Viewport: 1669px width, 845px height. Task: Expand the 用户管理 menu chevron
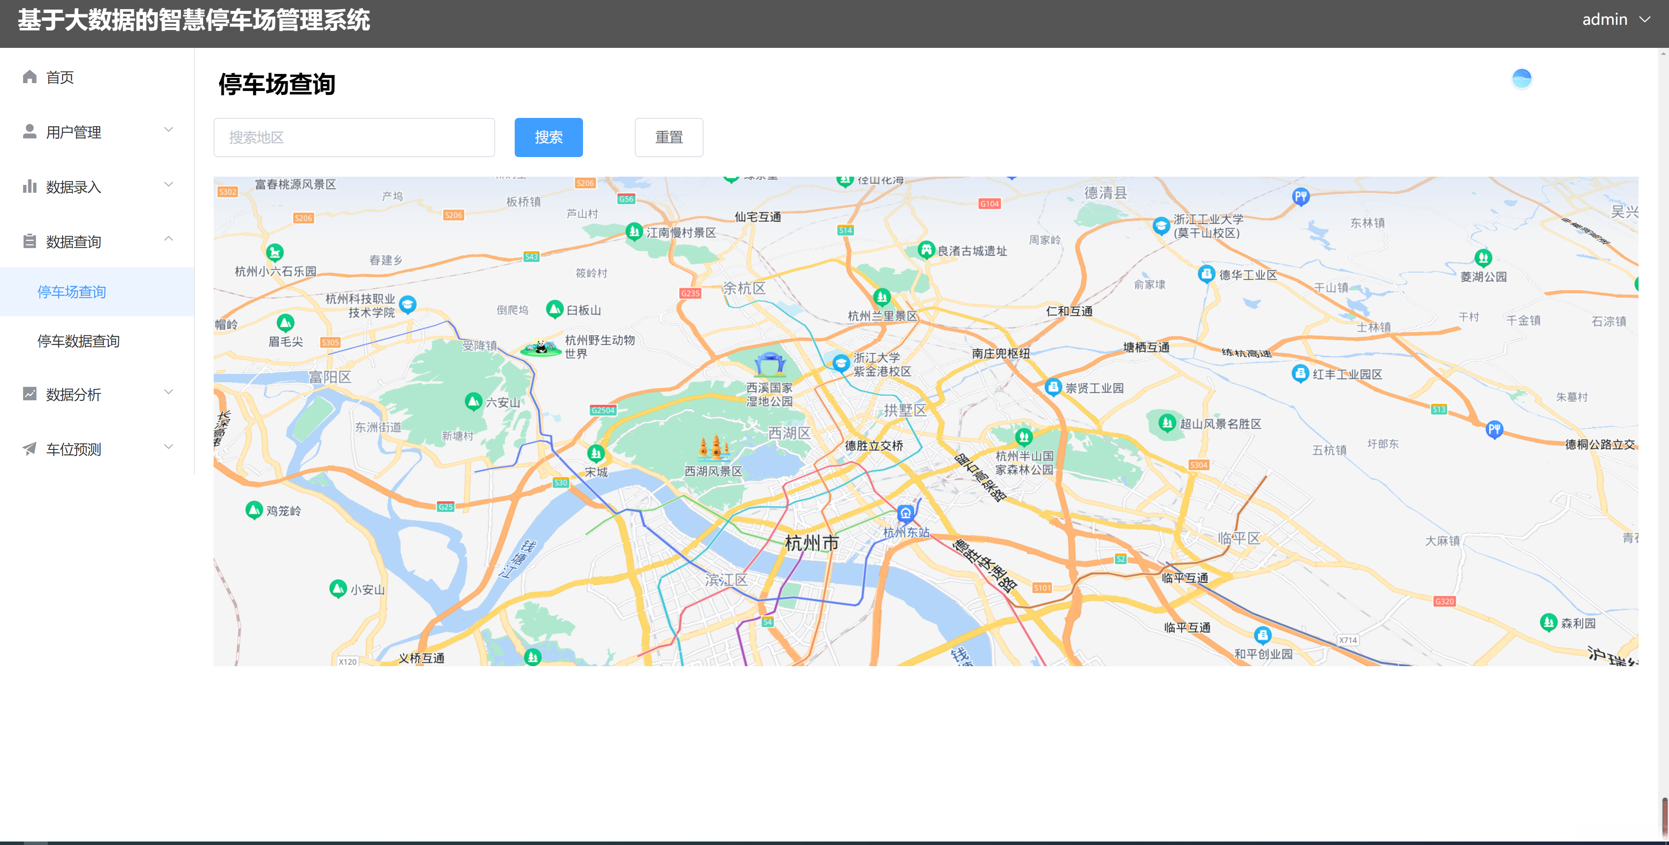pos(168,130)
